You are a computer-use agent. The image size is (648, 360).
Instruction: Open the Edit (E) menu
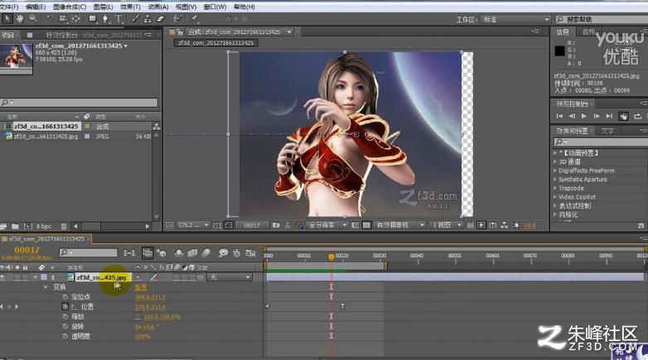[x=36, y=7]
